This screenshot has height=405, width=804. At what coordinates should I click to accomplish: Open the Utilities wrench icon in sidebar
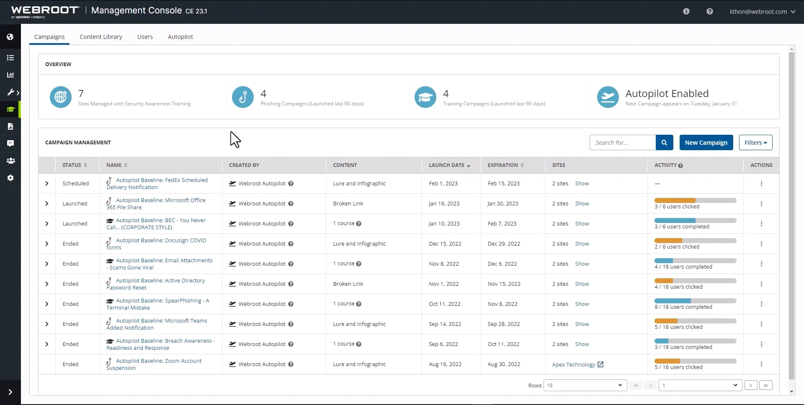[10, 92]
